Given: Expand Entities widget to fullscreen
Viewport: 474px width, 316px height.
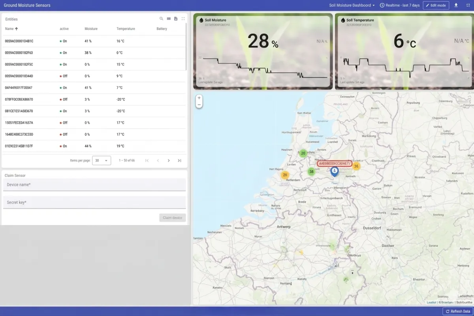Looking at the screenshot, I should click(x=183, y=19).
